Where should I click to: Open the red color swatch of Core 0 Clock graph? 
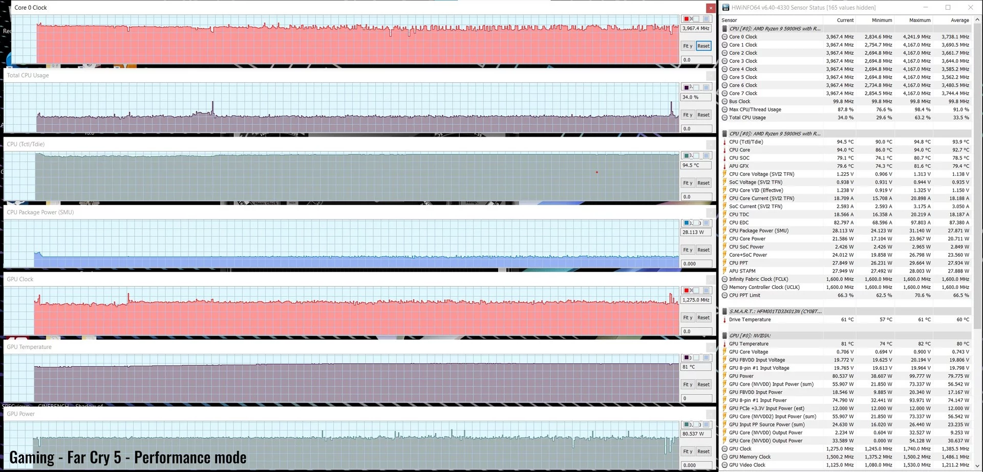pyautogui.click(x=687, y=19)
